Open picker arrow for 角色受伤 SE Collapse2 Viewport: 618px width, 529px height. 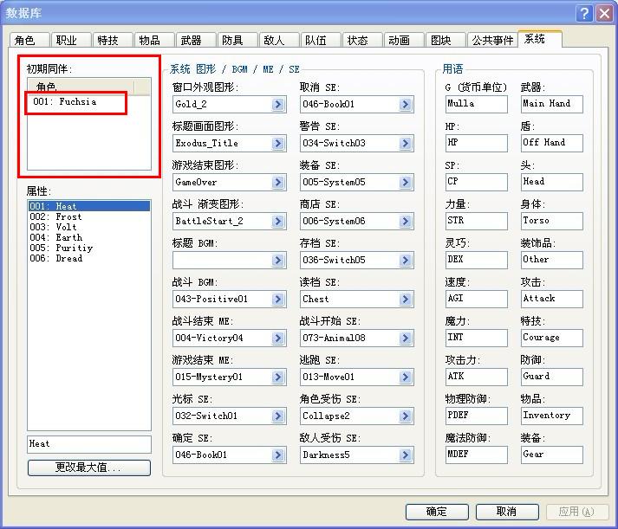[x=406, y=416]
